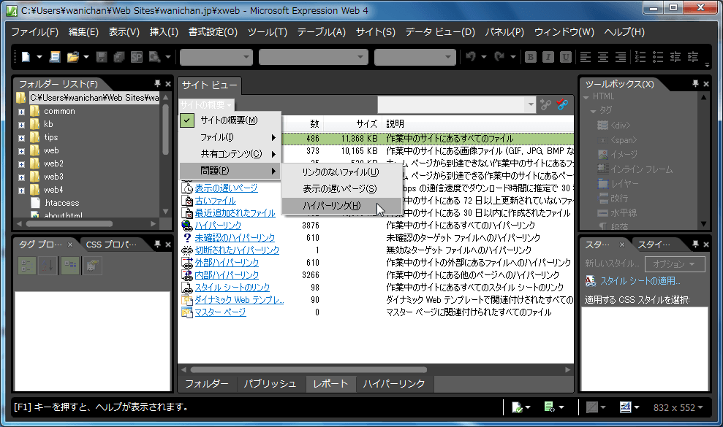Click the Align Right icon
The width and height of the screenshot is (723, 427).
pyautogui.click(x=620, y=57)
